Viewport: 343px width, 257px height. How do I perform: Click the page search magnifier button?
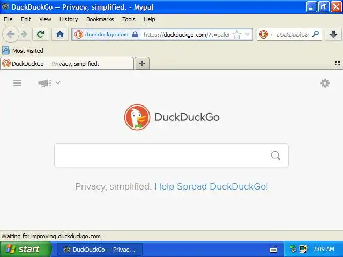(275, 156)
